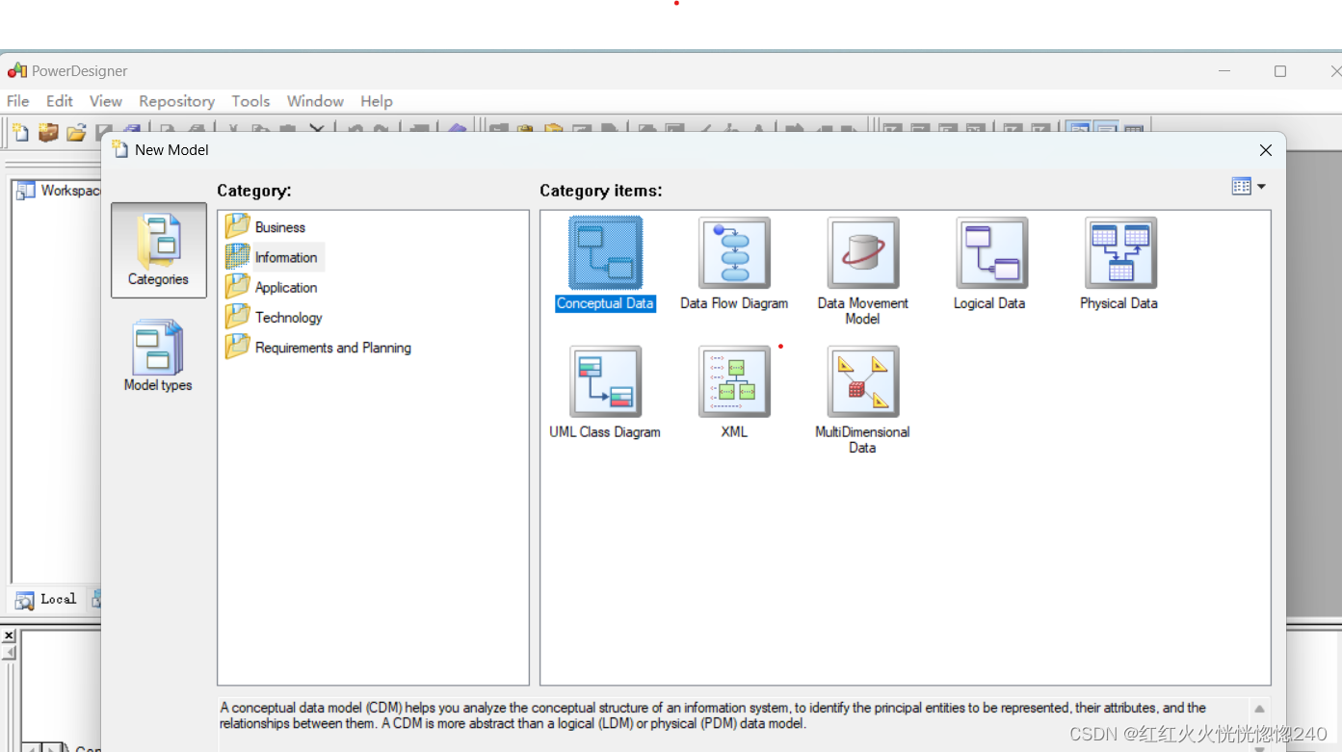Switch to the Local browser tab
Screen dimensions: 1342x752
coord(46,599)
